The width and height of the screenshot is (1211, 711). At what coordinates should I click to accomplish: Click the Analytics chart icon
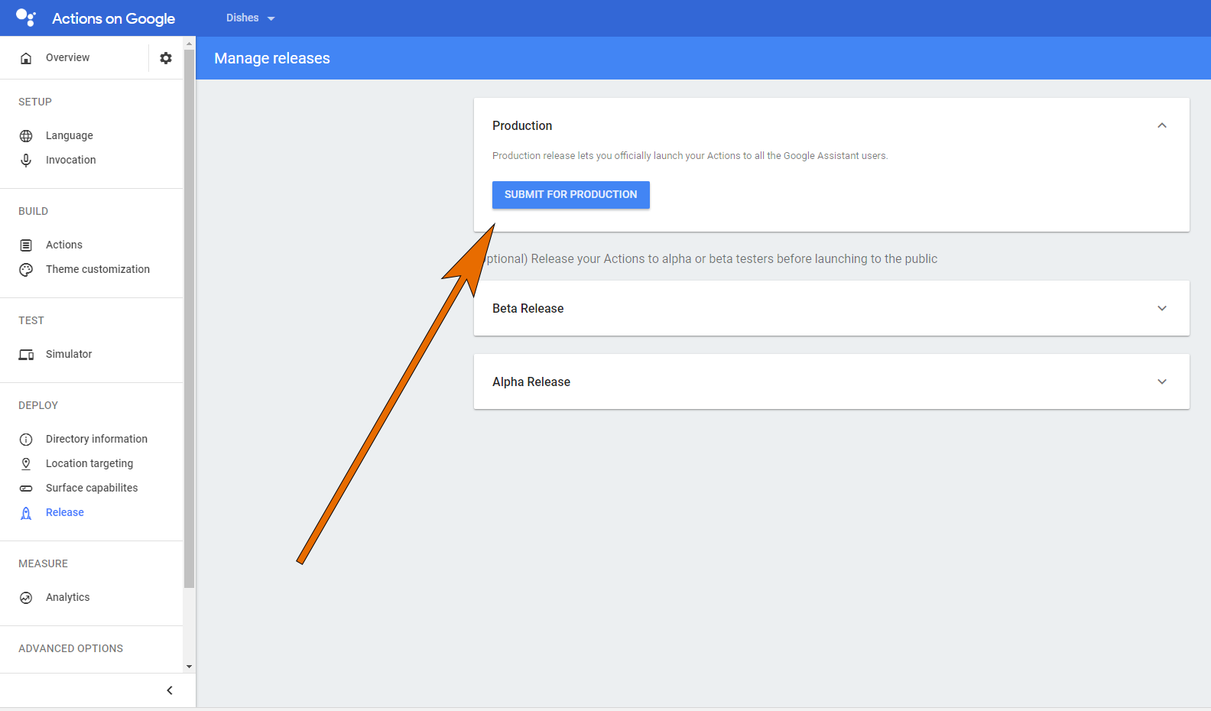[x=26, y=598]
